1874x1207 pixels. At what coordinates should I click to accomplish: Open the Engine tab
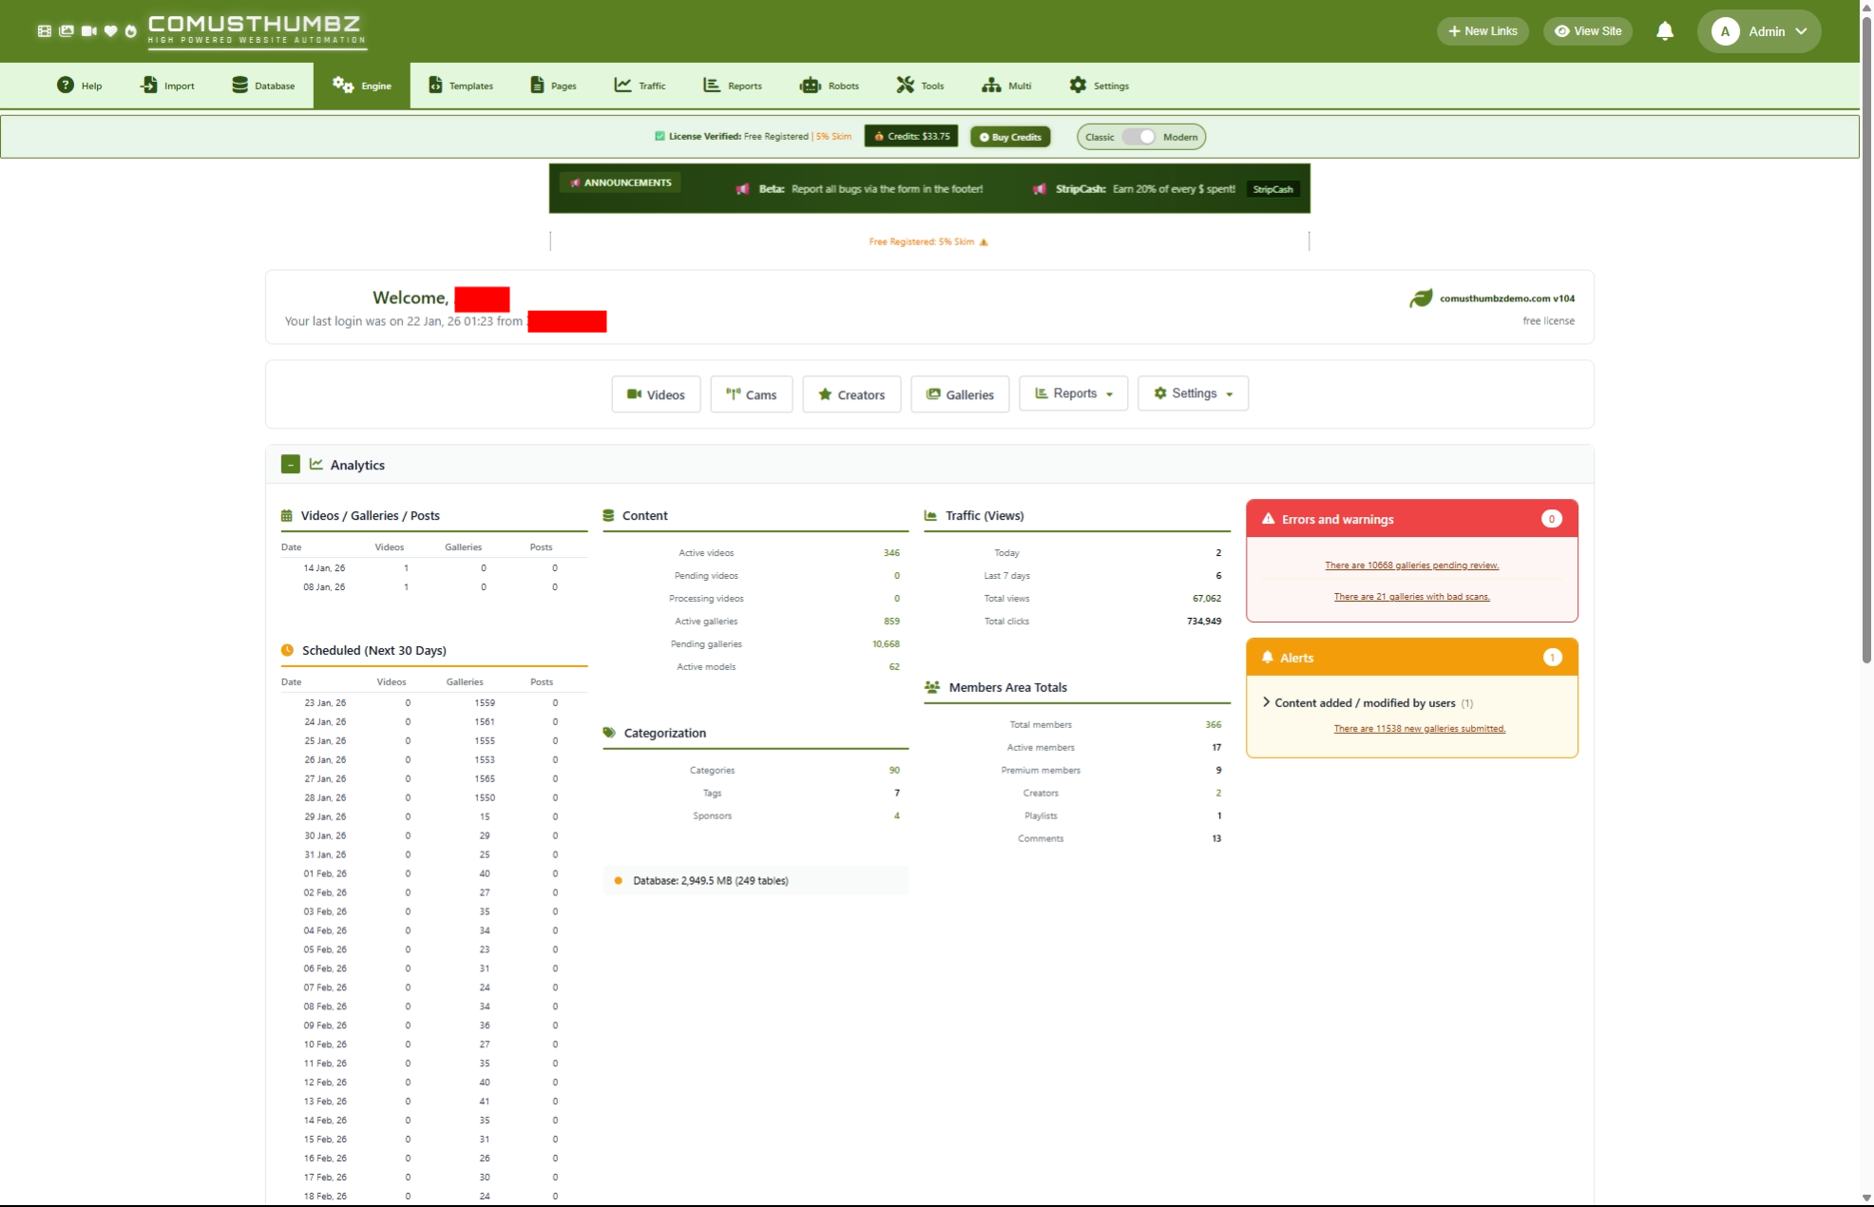pos(361,86)
